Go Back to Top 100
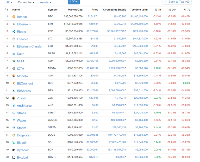Viewport: 200px width, 162px height. [x=177, y=2]
